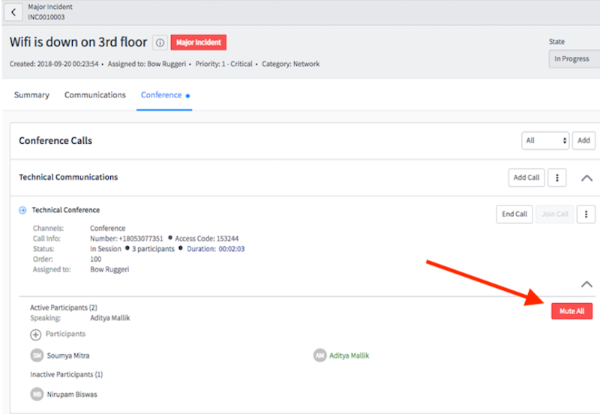The image size is (600, 414).
Task: Click the Duration: 00:02:03 text
Action: click(216, 249)
